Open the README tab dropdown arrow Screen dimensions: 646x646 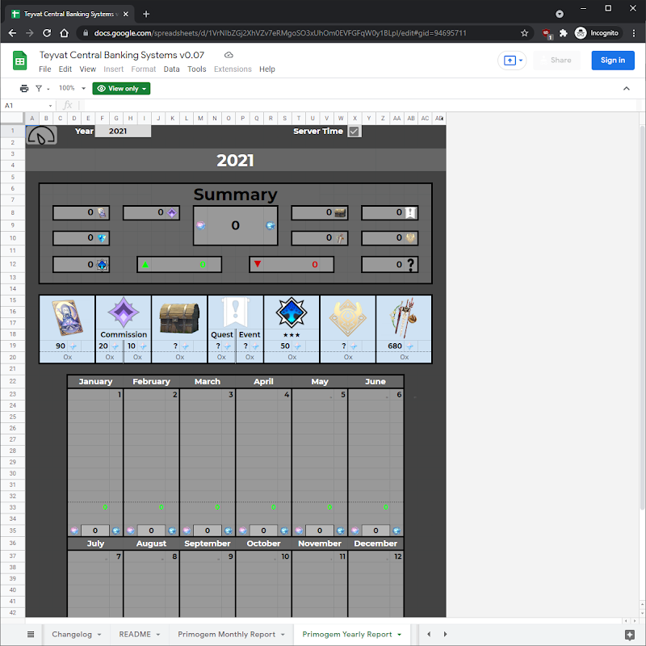158,635
